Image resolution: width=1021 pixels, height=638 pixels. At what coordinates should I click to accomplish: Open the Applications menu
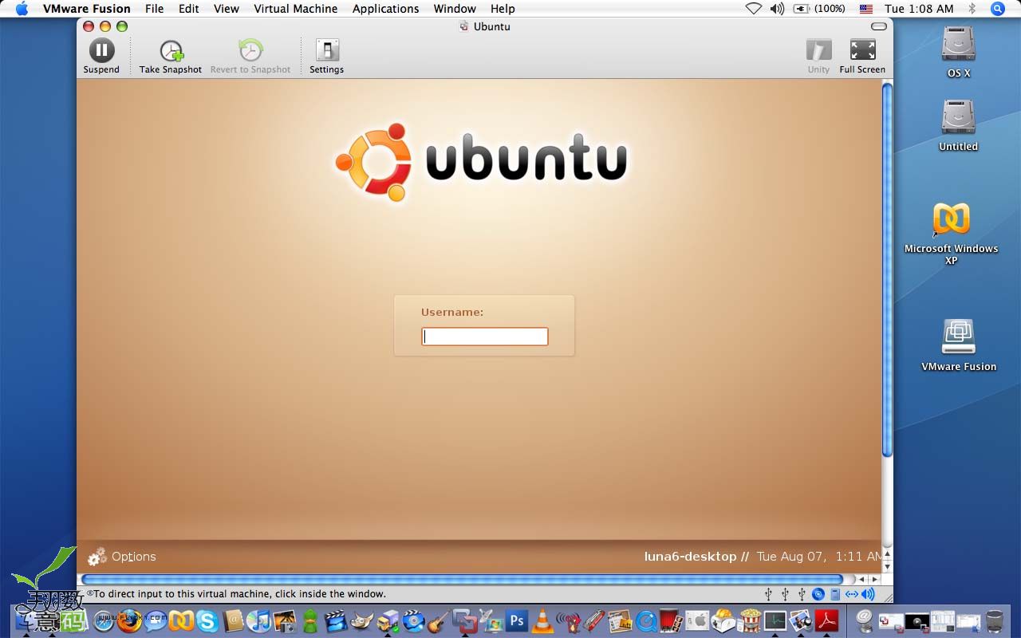point(386,9)
